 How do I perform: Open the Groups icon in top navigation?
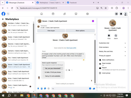tap(88, 14)
